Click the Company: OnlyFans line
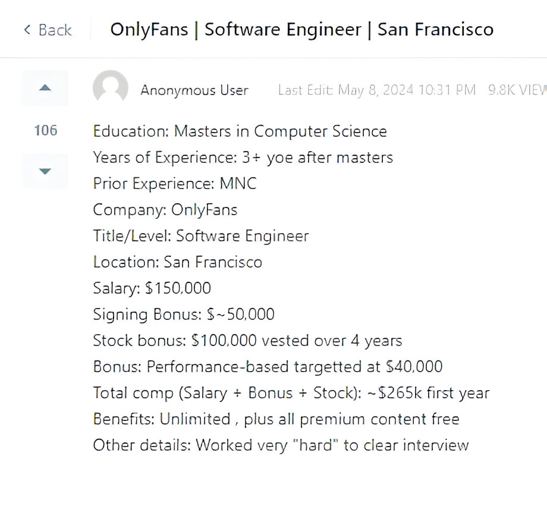This screenshot has height=509, width=547. tap(165, 210)
